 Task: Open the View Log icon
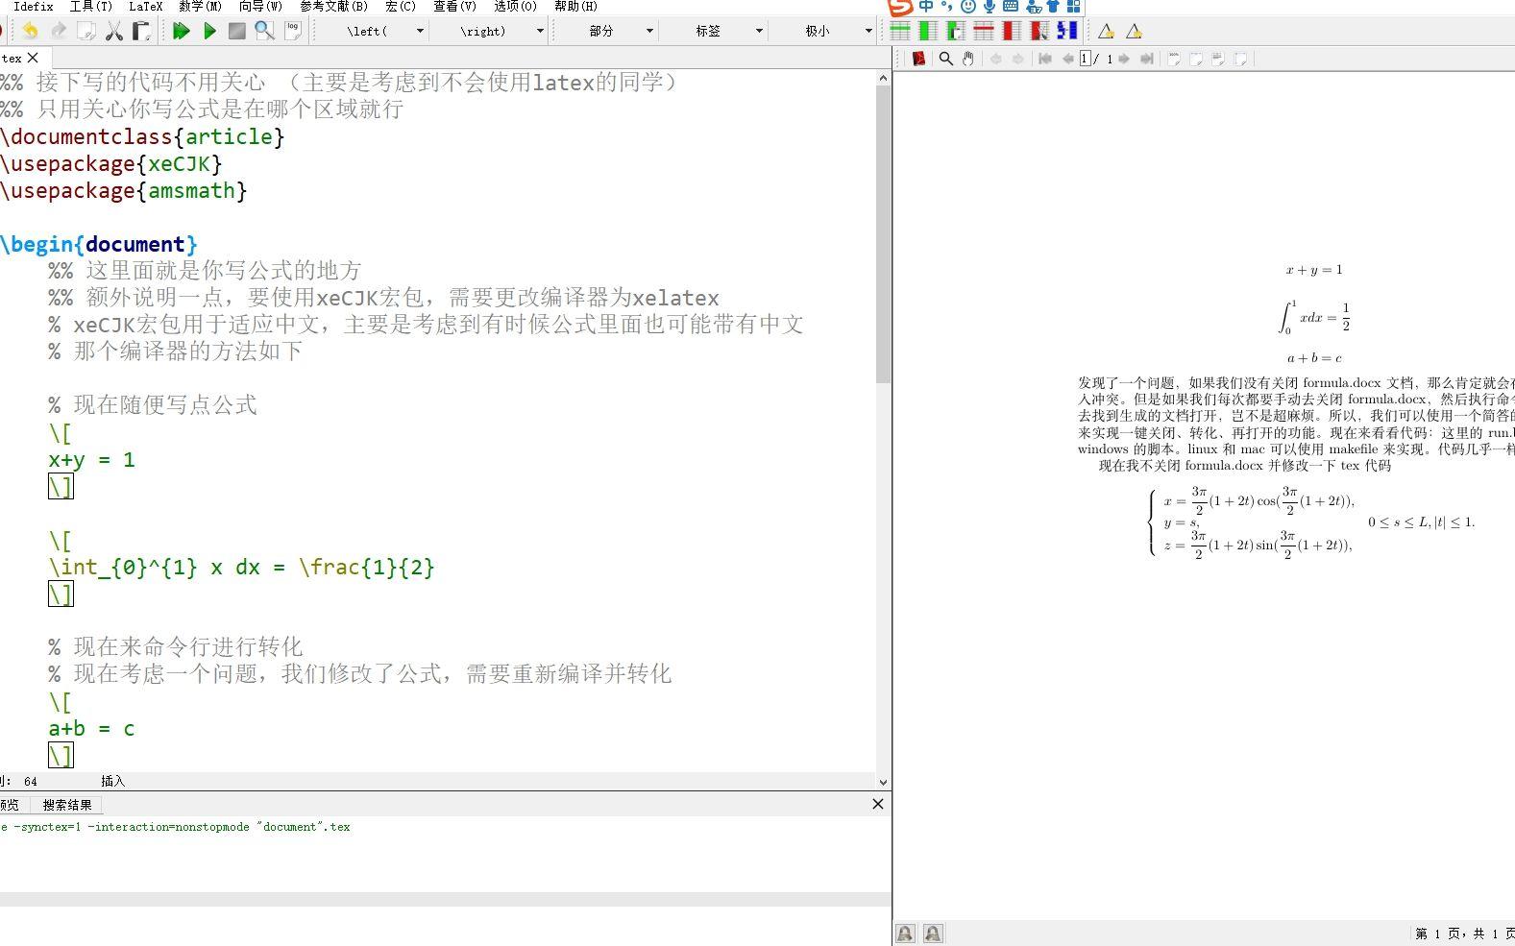293,32
